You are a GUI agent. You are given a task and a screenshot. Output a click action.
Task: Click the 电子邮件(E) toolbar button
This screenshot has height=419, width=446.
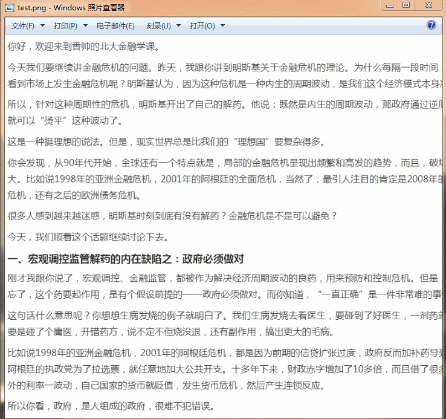point(115,26)
